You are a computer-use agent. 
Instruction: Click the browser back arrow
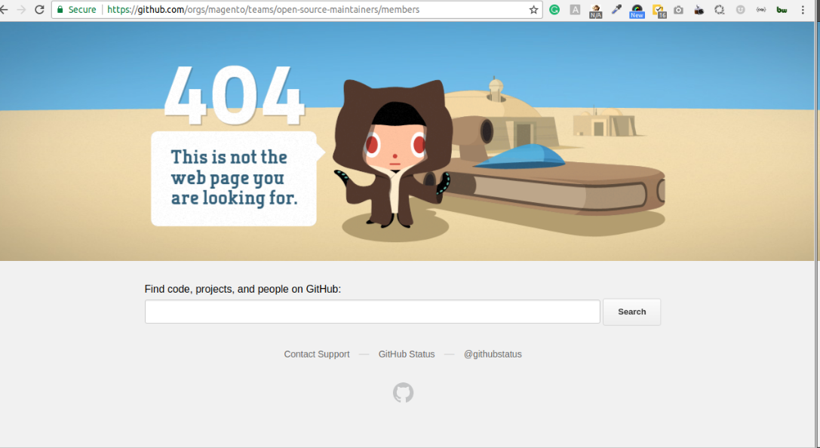click(x=4, y=9)
